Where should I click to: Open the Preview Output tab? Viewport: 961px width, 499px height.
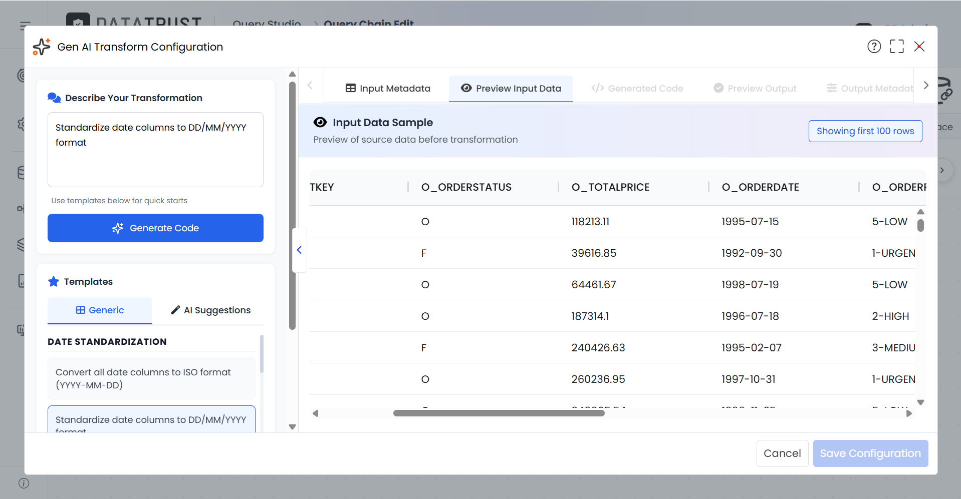point(755,88)
